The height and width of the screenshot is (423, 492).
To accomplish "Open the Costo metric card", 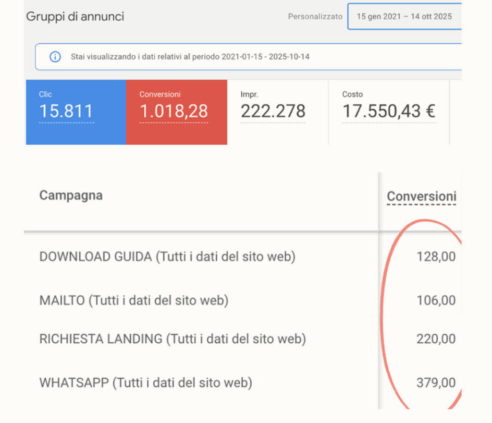I will [388, 112].
